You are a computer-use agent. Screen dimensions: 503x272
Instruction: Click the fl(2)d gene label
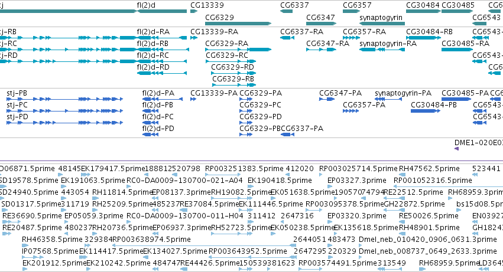(146, 5)
